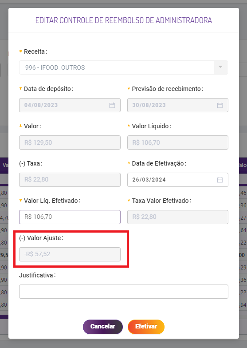Cancel editing with the Cancelar button

click(103, 327)
